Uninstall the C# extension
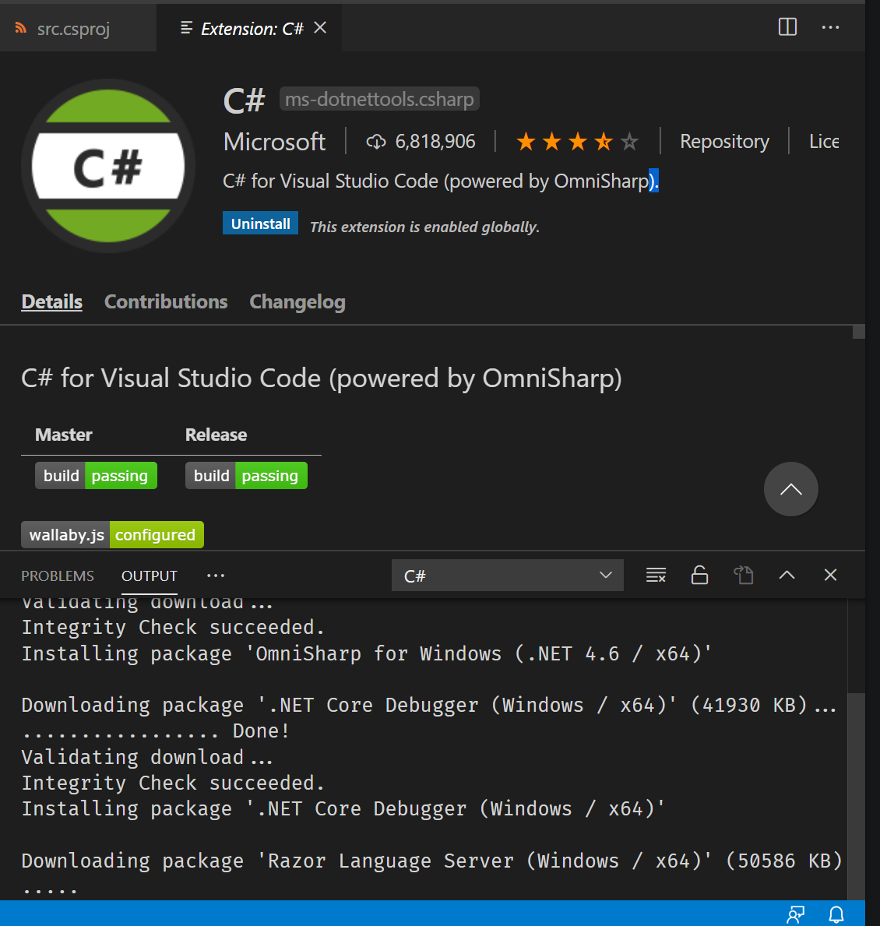The width and height of the screenshot is (880, 926). pos(260,224)
